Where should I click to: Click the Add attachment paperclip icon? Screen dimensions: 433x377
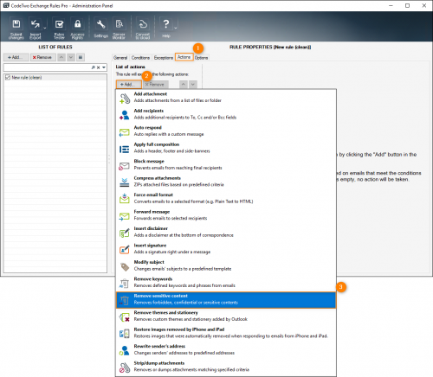point(125,99)
